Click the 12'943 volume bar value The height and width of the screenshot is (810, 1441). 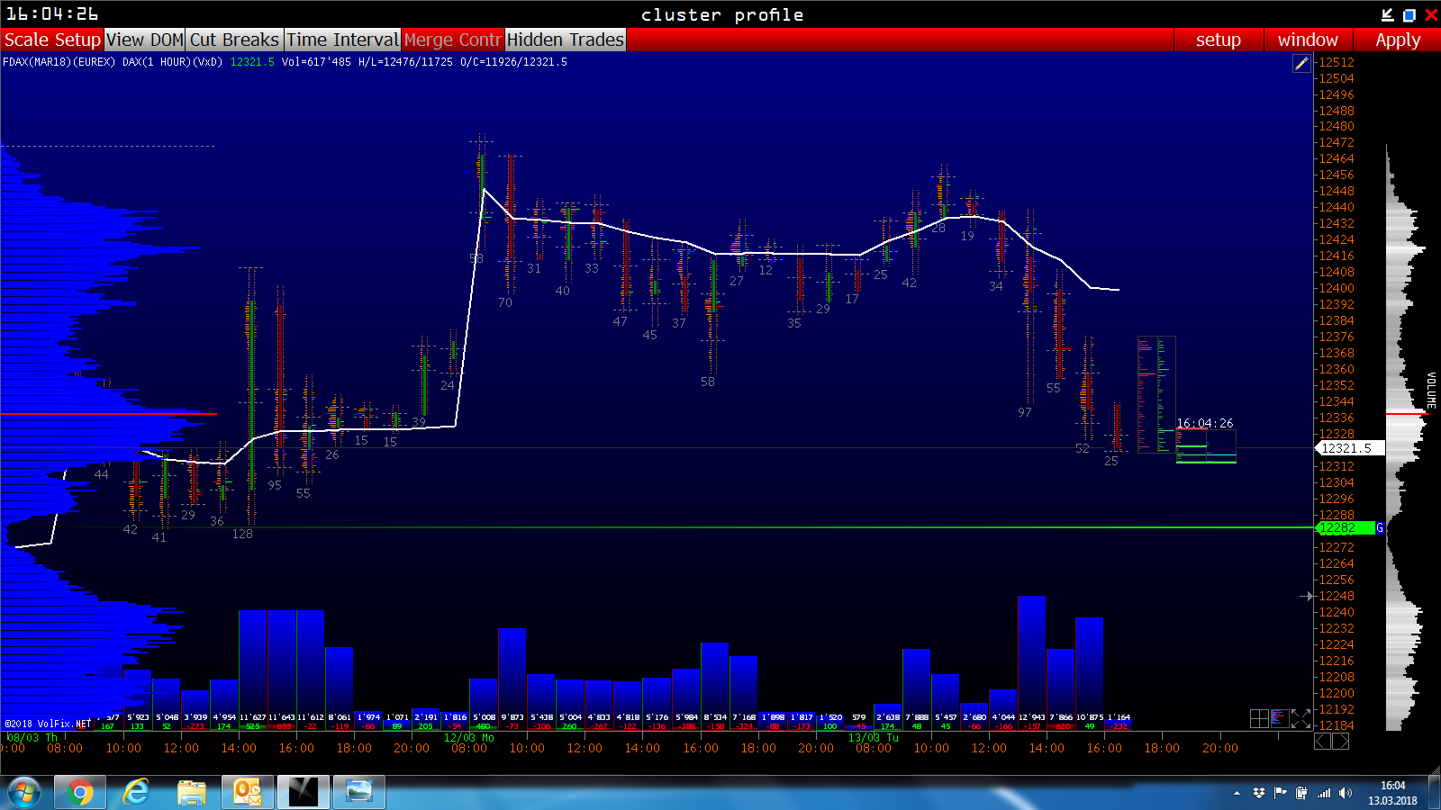1032,717
